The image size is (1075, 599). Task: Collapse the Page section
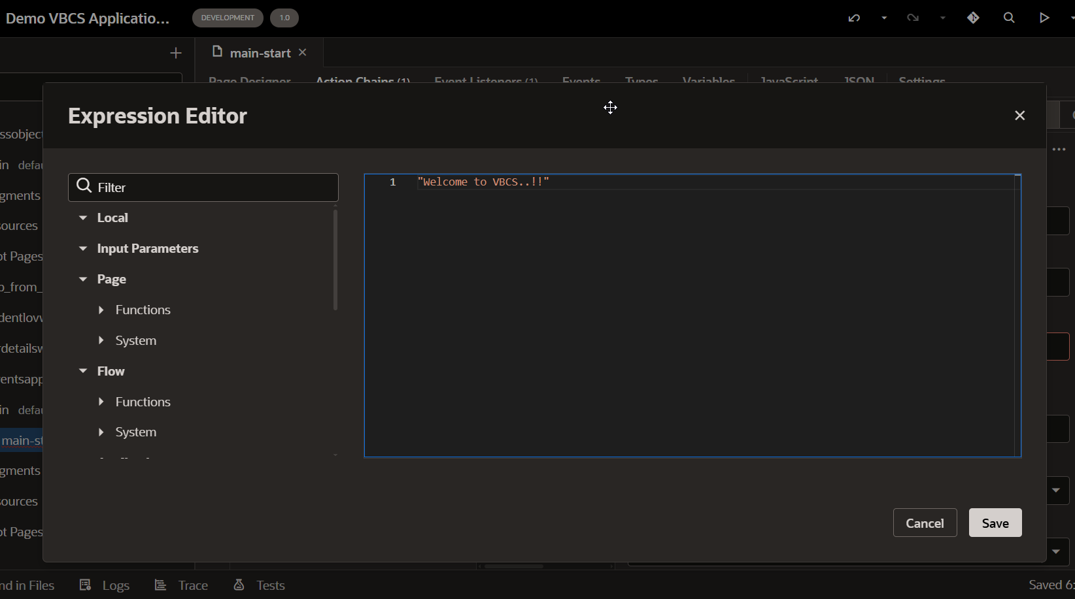click(83, 279)
